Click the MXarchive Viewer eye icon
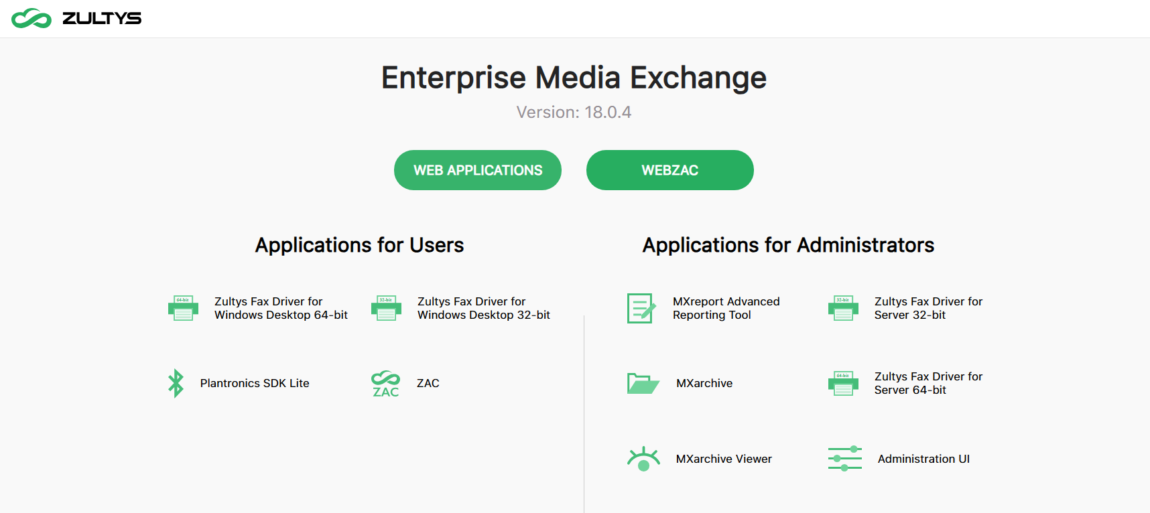This screenshot has height=513, width=1150. tap(643, 459)
